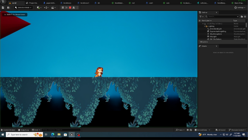Open the Derived Data menu
Screen dimensions: 248x140
(202, 130)
